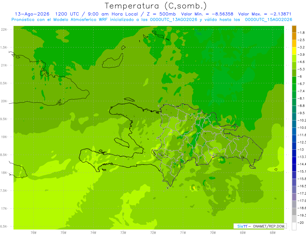
Task: Click the '68W' longitude label
Action: pyautogui.click(x=273, y=233)
